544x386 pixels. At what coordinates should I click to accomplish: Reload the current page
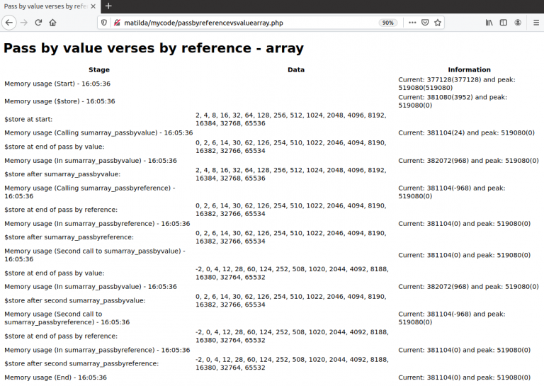coord(38,23)
